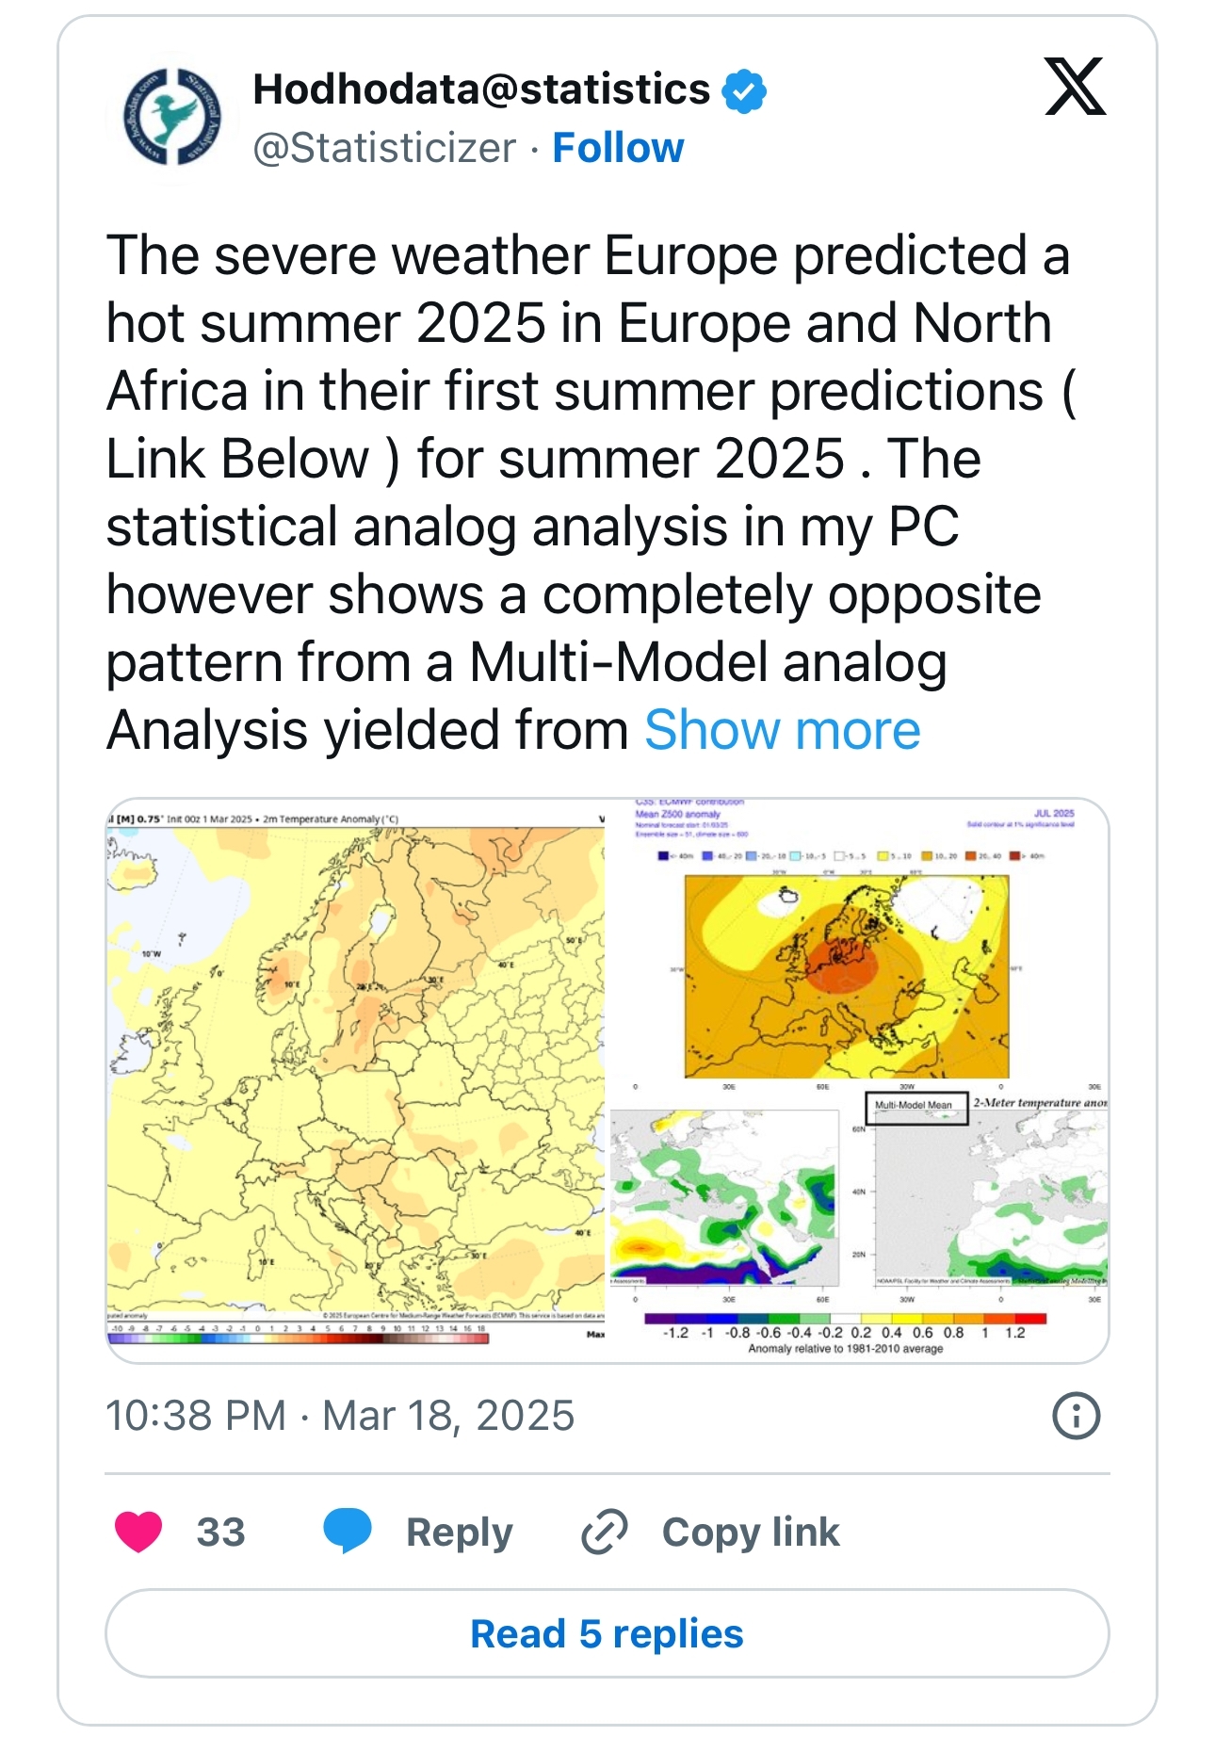Click the Hodhodata profile avatar logo
This screenshot has width=1215, height=1752.
(172, 119)
